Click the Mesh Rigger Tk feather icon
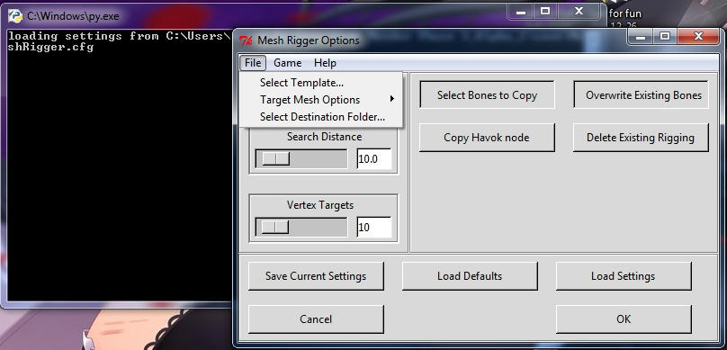Screen dimensions: 727x350 [246, 40]
